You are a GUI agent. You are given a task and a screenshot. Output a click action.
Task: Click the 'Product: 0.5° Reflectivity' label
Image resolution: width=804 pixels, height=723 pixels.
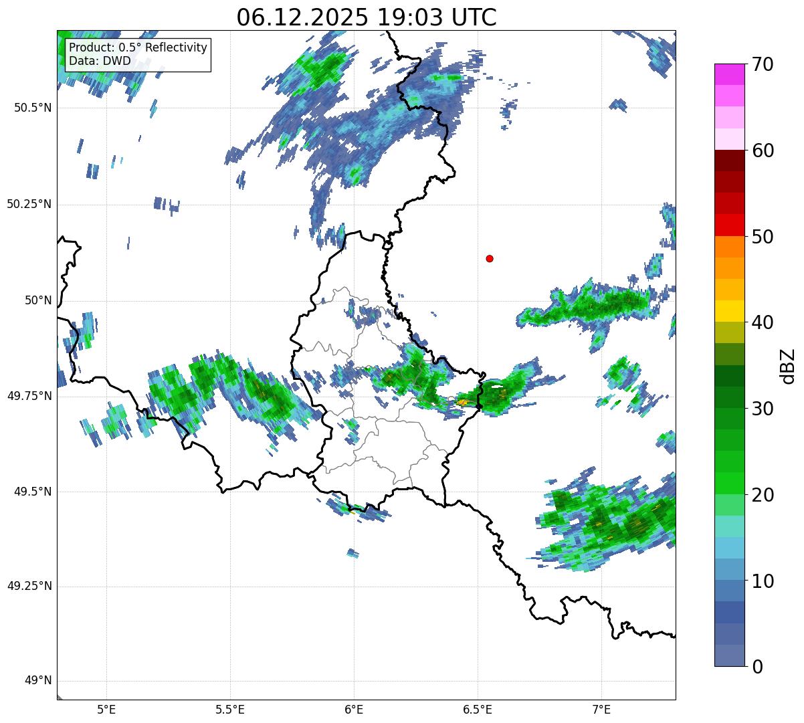click(138, 48)
